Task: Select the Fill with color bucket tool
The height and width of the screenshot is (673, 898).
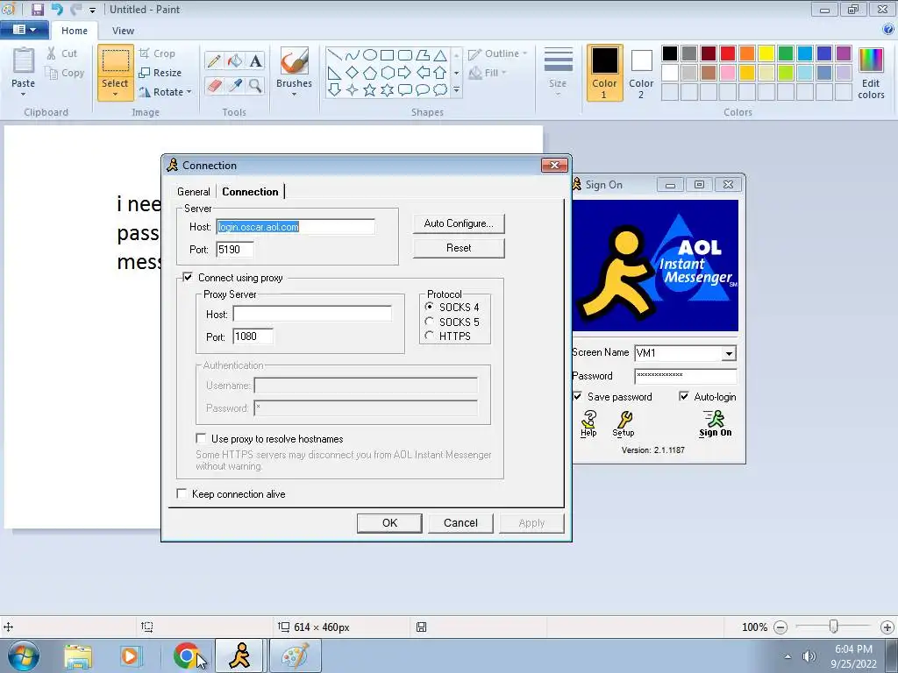Action: coord(235,60)
